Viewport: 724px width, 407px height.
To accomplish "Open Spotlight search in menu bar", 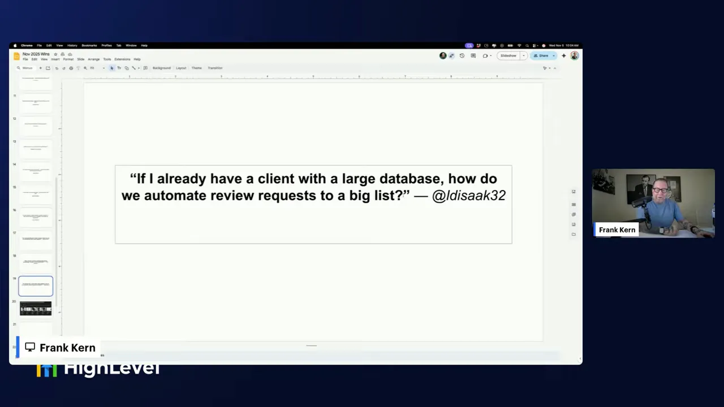I will (527, 45).
